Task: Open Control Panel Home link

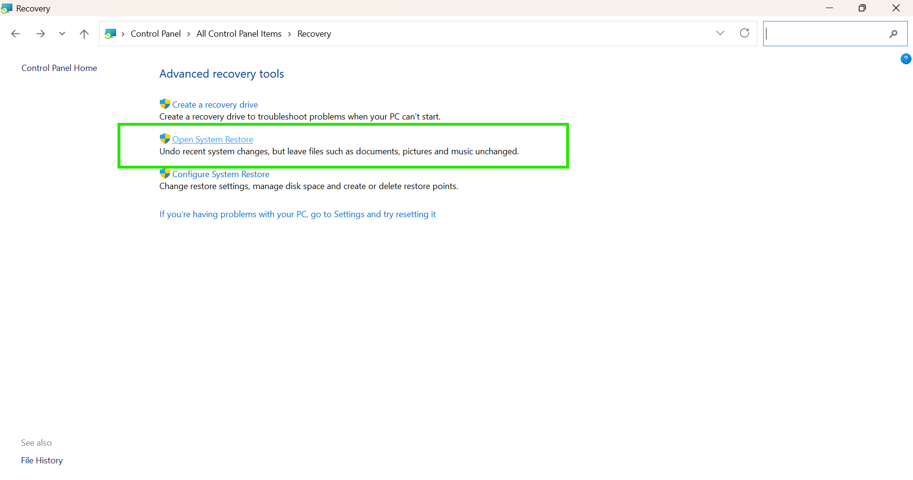Action: [x=59, y=68]
